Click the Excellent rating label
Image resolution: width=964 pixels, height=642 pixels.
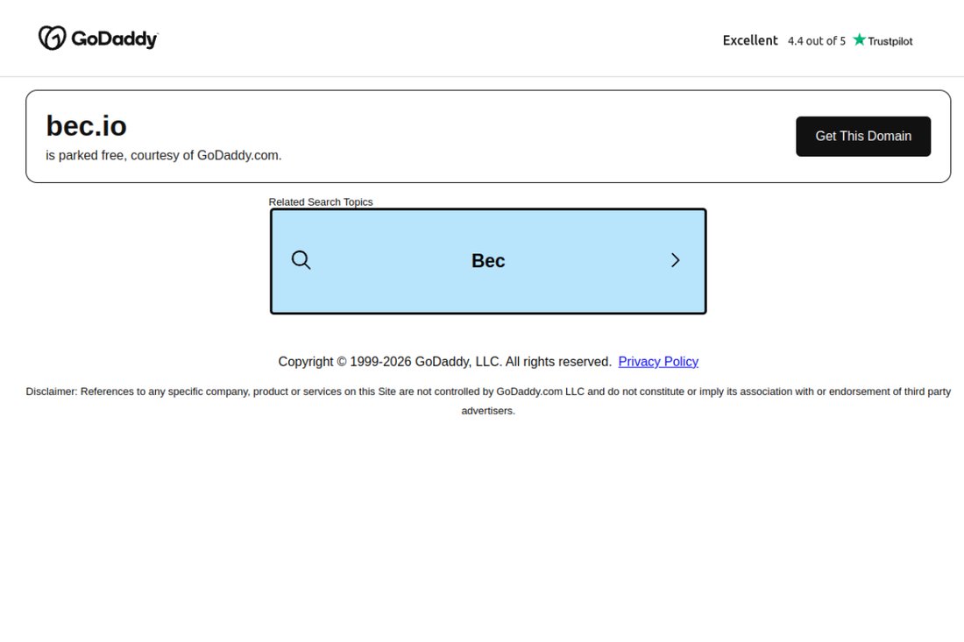[x=750, y=40]
